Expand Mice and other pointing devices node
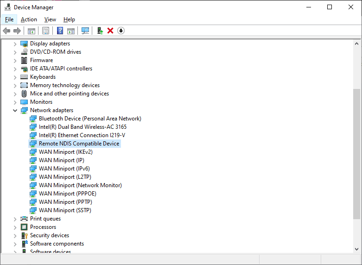 [x=15, y=94]
